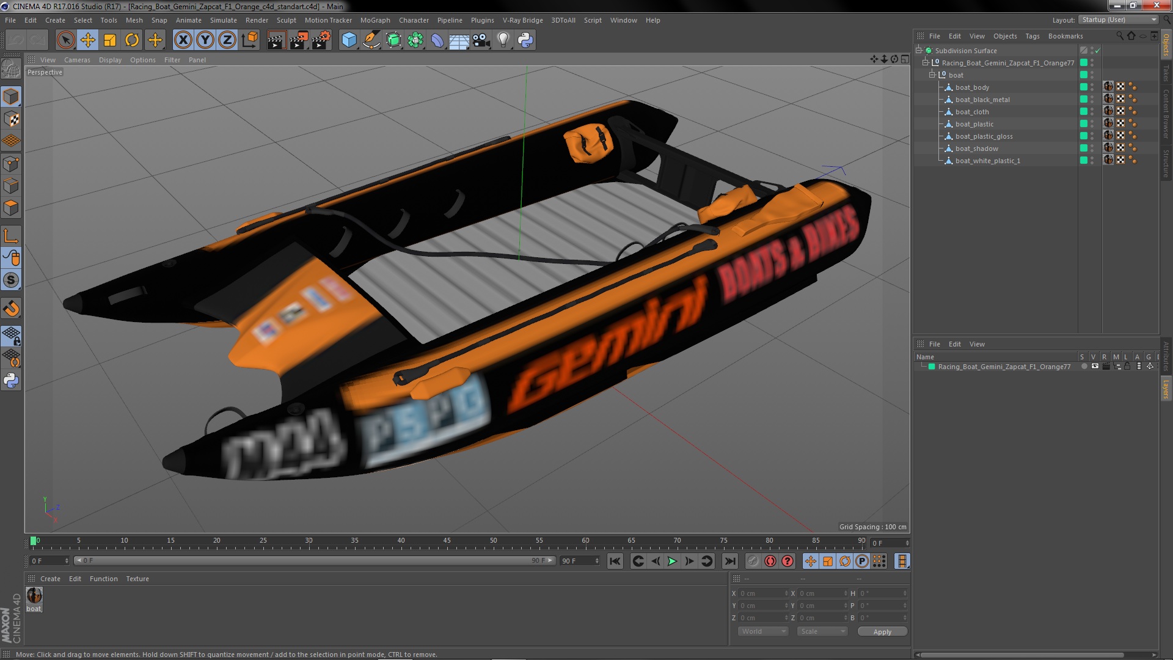Toggle Solo for the Racing_Boat layer

1084,367
